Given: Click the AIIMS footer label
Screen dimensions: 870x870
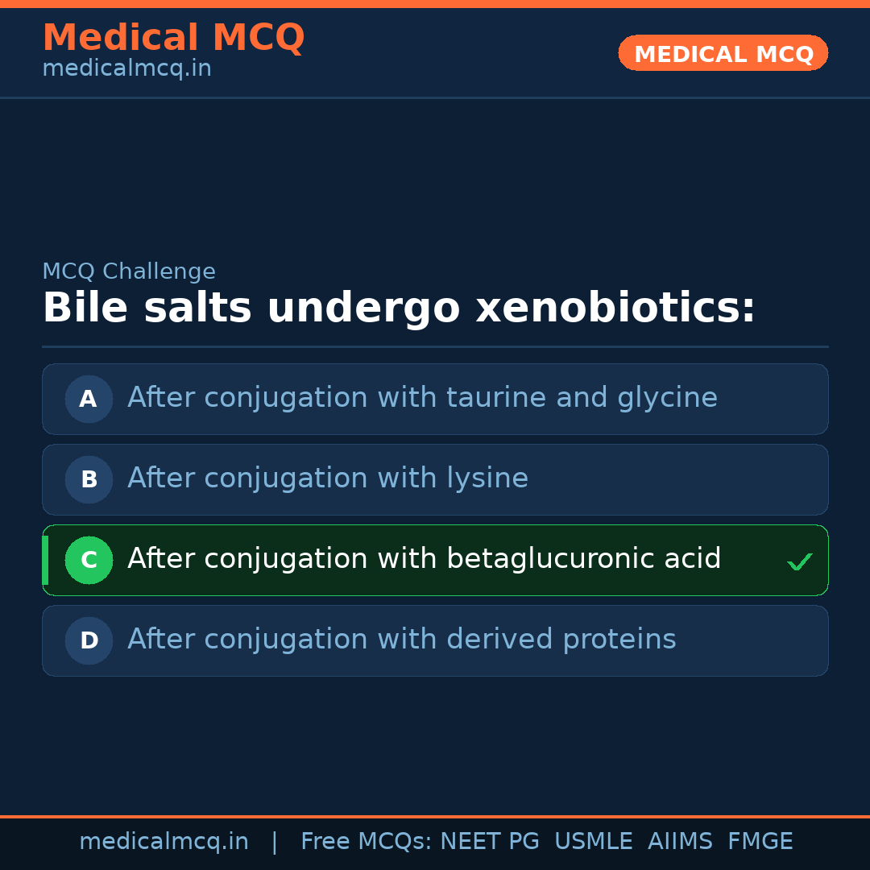Looking at the screenshot, I should pyautogui.click(x=680, y=842).
